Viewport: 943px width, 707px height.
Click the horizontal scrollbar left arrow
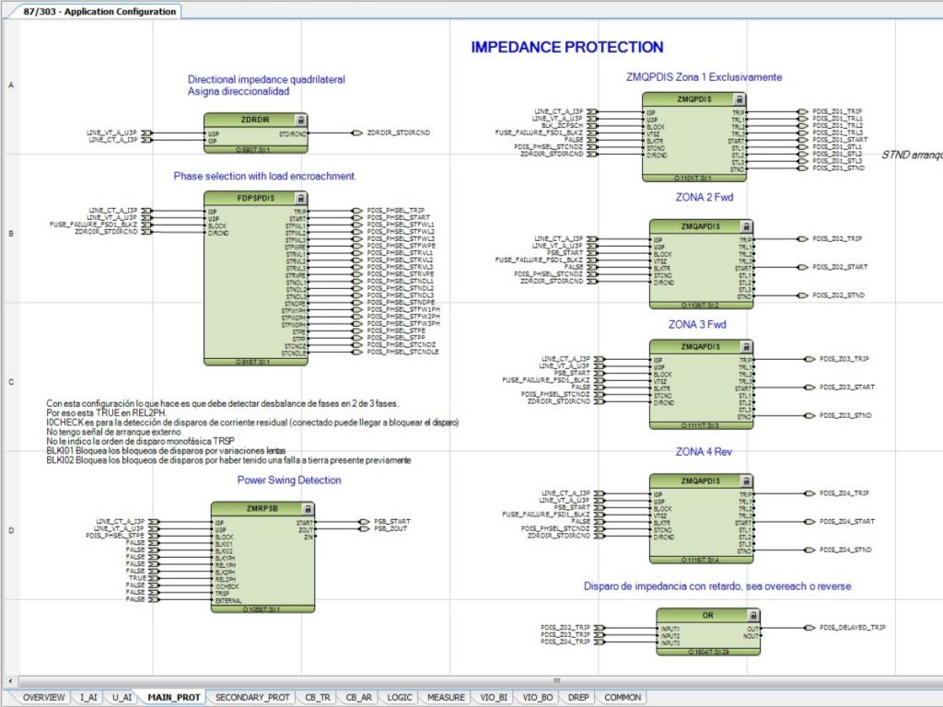[10, 681]
